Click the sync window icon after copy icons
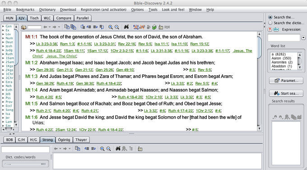This screenshot has width=307, height=170. pyautogui.click(x=83, y=27)
